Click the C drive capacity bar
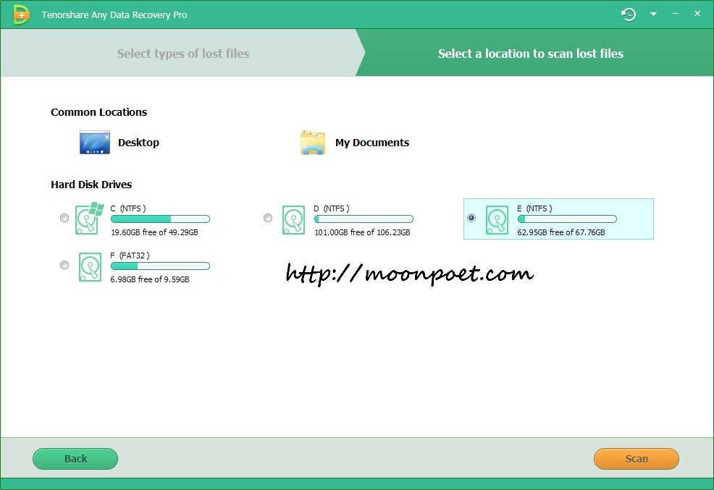 pyautogui.click(x=160, y=219)
